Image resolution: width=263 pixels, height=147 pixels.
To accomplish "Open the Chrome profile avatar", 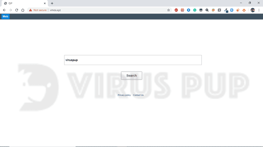I will [253, 10].
